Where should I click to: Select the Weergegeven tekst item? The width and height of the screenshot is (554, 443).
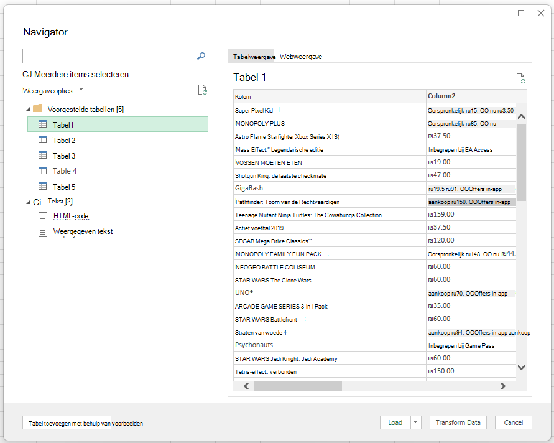[x=83, y=231]
